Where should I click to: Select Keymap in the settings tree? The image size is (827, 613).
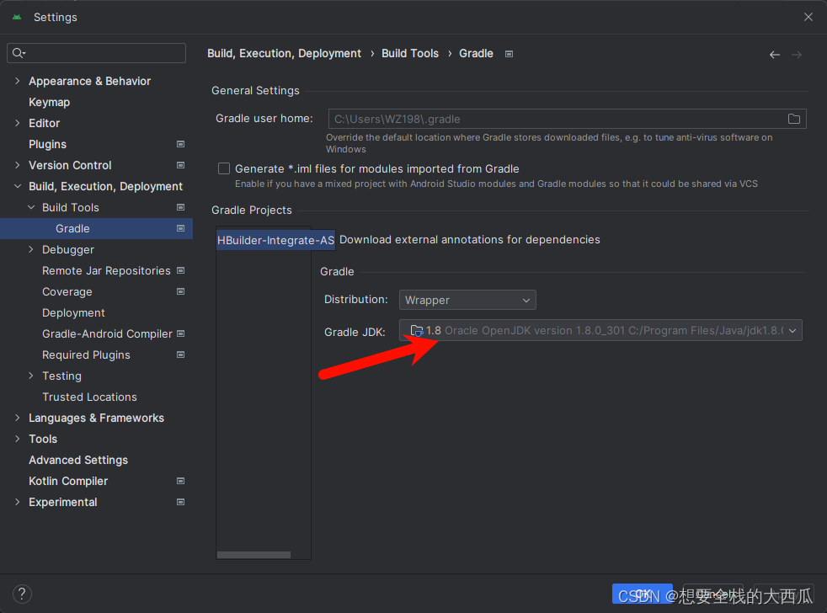click(49, 102)
